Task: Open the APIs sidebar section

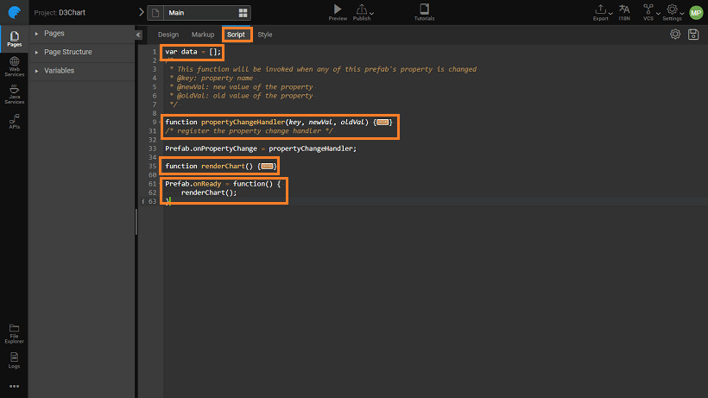Action: coord(14,120)
